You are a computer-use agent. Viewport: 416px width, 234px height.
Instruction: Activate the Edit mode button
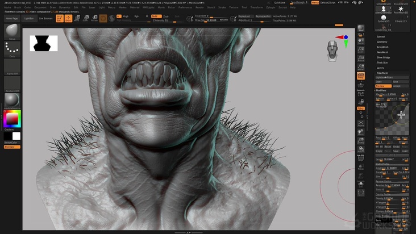[60, 18]
